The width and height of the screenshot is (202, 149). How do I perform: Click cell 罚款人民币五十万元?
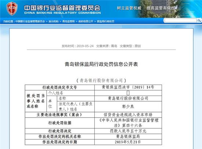[128, 131]
